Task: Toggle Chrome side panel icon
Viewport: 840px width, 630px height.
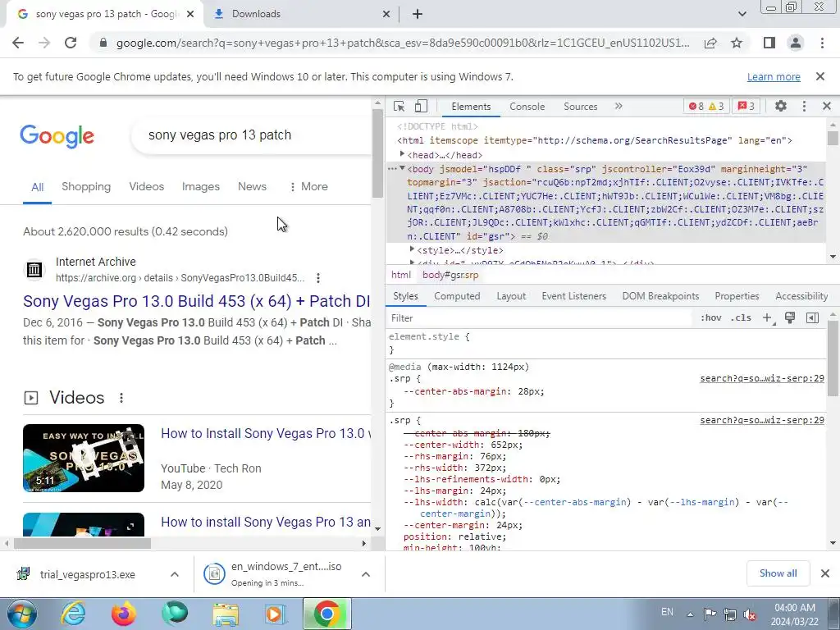Action: [769, 43]
